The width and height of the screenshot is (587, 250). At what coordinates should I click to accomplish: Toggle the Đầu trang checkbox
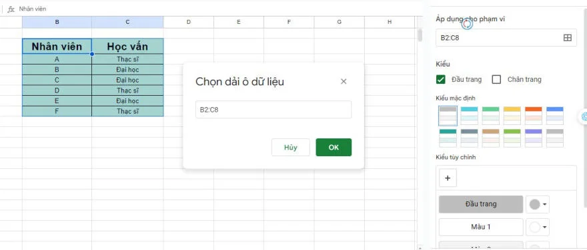click(x=441, y=79)
